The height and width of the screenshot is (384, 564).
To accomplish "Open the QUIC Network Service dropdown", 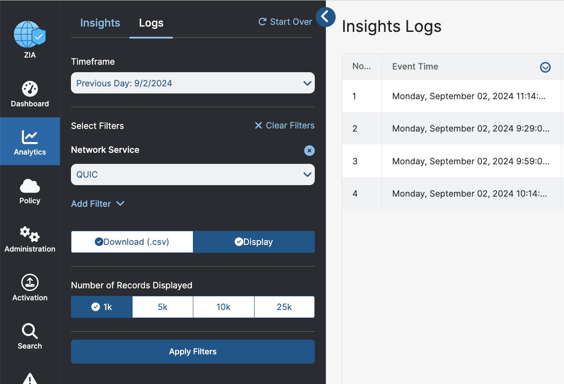I will pos(193,175).
